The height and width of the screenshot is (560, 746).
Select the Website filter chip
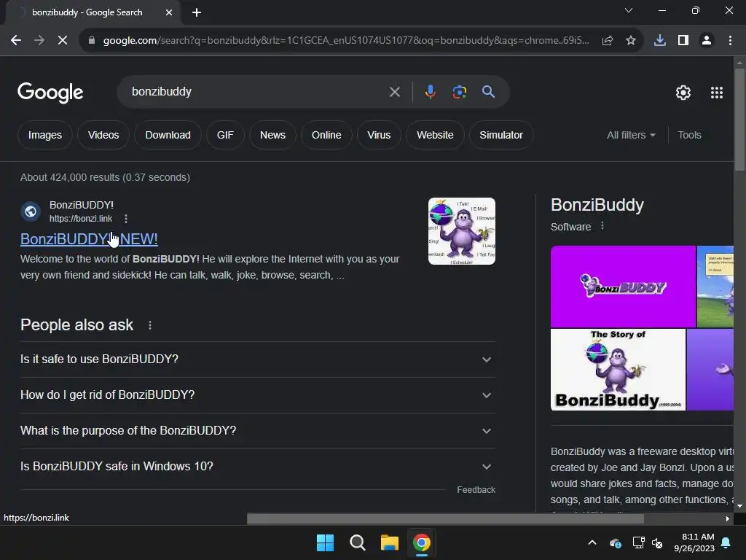pos(435,135)
